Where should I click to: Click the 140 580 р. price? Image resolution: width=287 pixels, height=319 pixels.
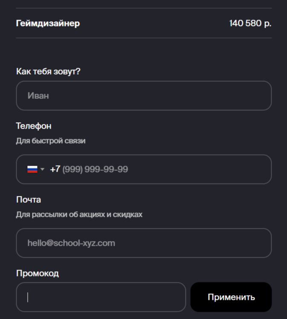tap(250, 23)
